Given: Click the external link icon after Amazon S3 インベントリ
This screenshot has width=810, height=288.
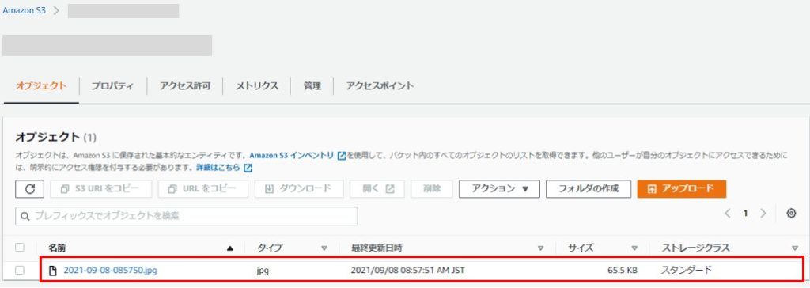Looking at the screenshot, I should tap(341, 155).
